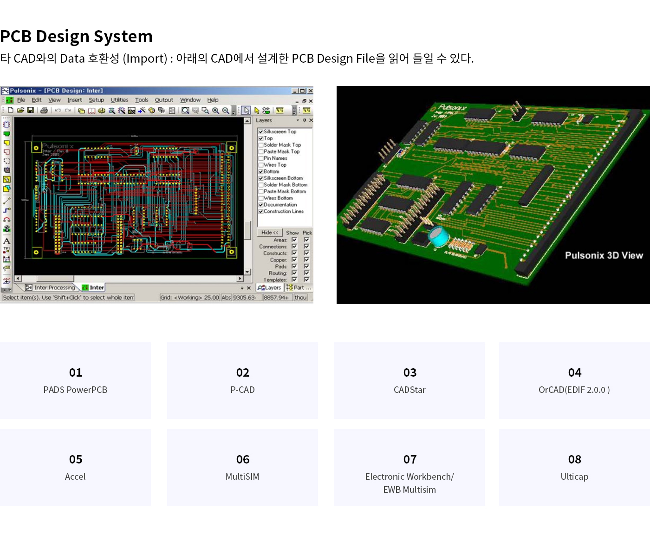Screen dimensions: 650x535
Task: Uncheck the Silkscreen Top layer
Action: pos(261,132)
